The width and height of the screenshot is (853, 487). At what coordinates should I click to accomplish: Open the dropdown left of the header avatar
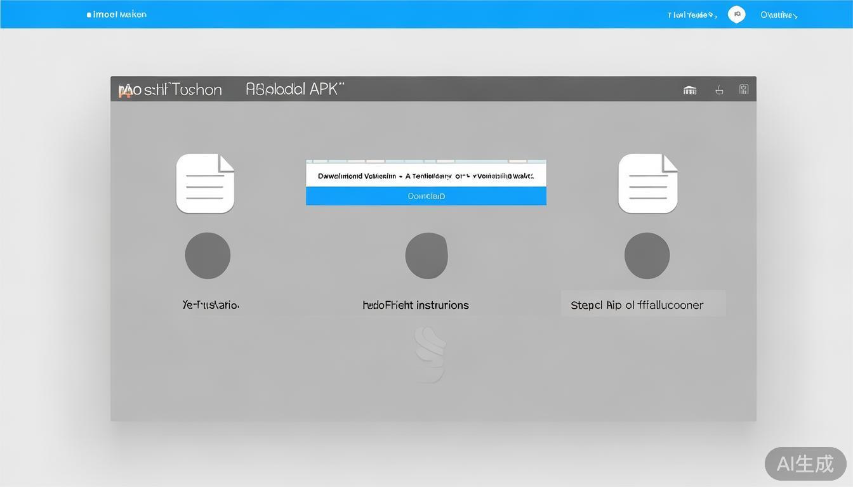point(692,15)
